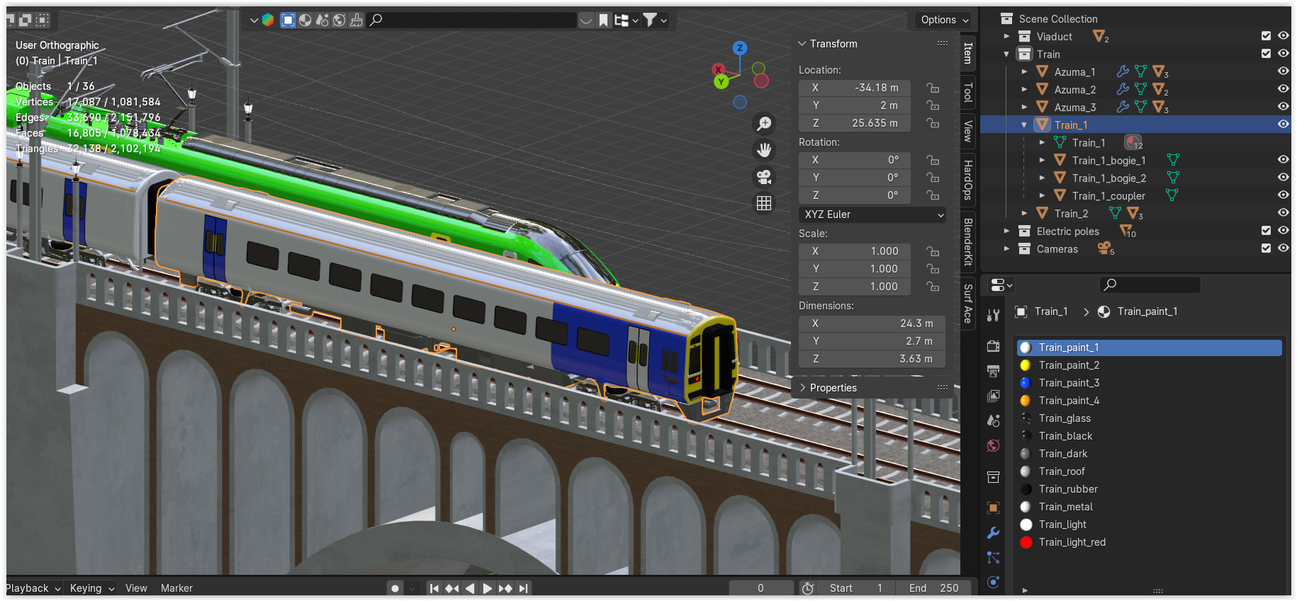The height and width of the screenshot is (601, 1297).
Task: Click the colored cube icon in header
Action: pos(268,20)
